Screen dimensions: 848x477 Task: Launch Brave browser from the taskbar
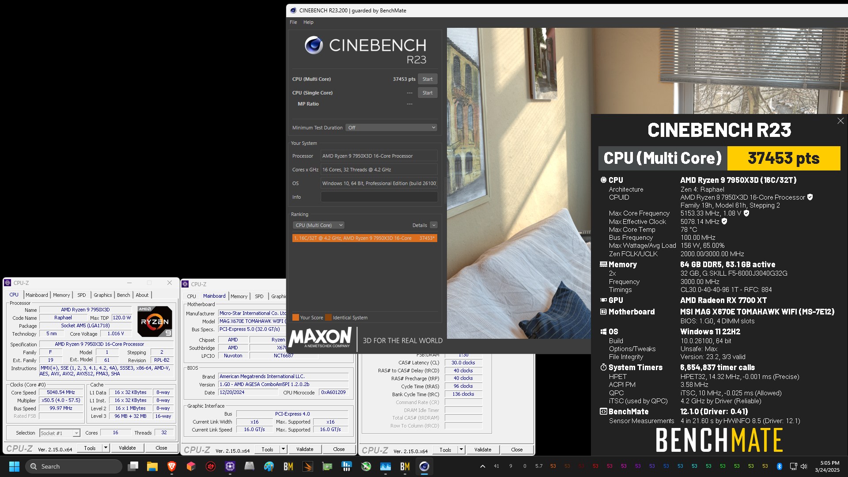point(172,466)
